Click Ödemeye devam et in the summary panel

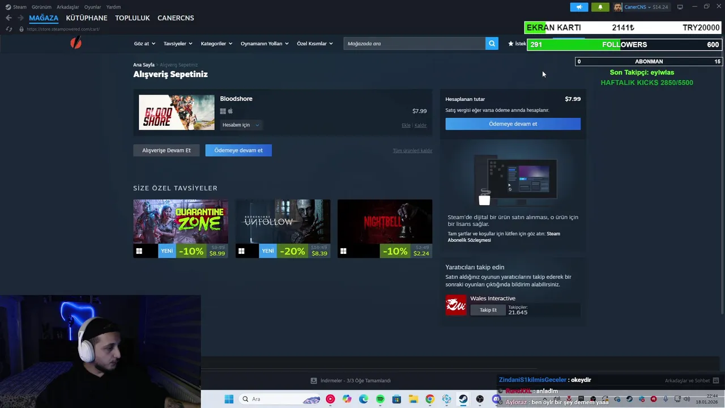pyautogui.click(x=513, y=124)
